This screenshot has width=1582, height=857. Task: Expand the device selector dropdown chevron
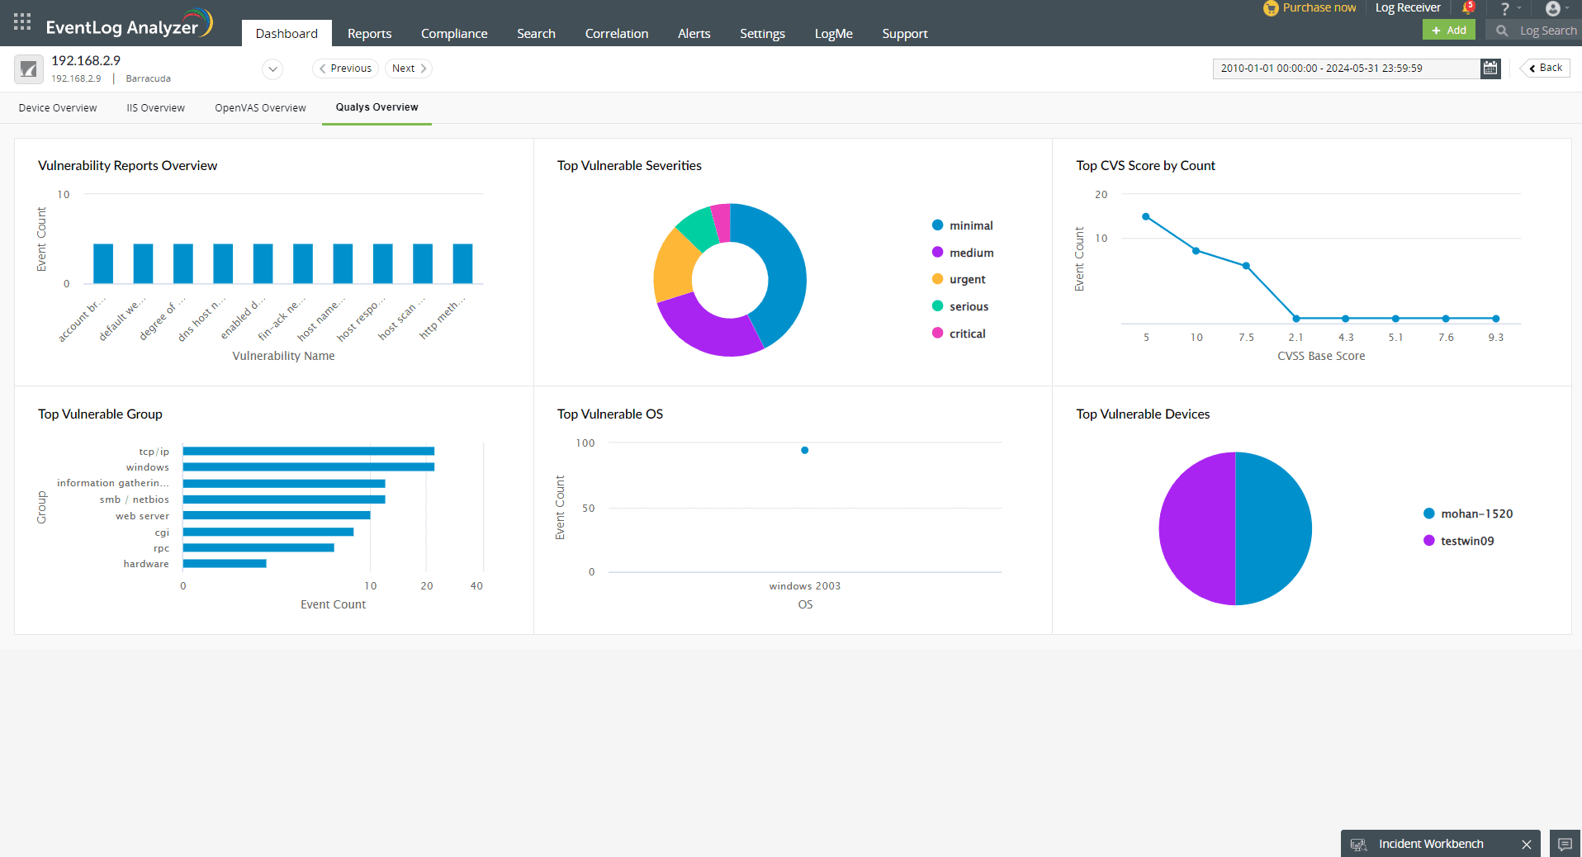click(x=272, y=69)
